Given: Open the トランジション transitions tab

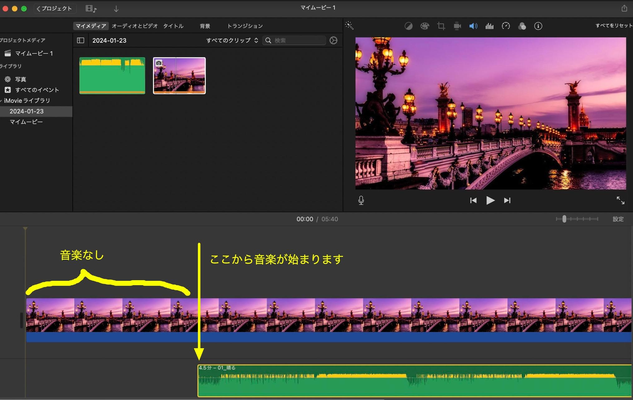Looking at the screenshot, I should 245,26.
